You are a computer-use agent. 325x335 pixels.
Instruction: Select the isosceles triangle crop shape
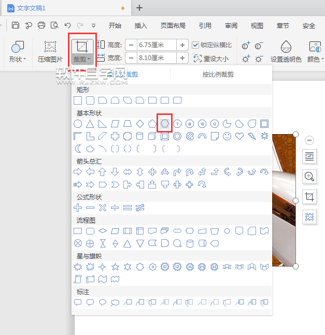90,124
